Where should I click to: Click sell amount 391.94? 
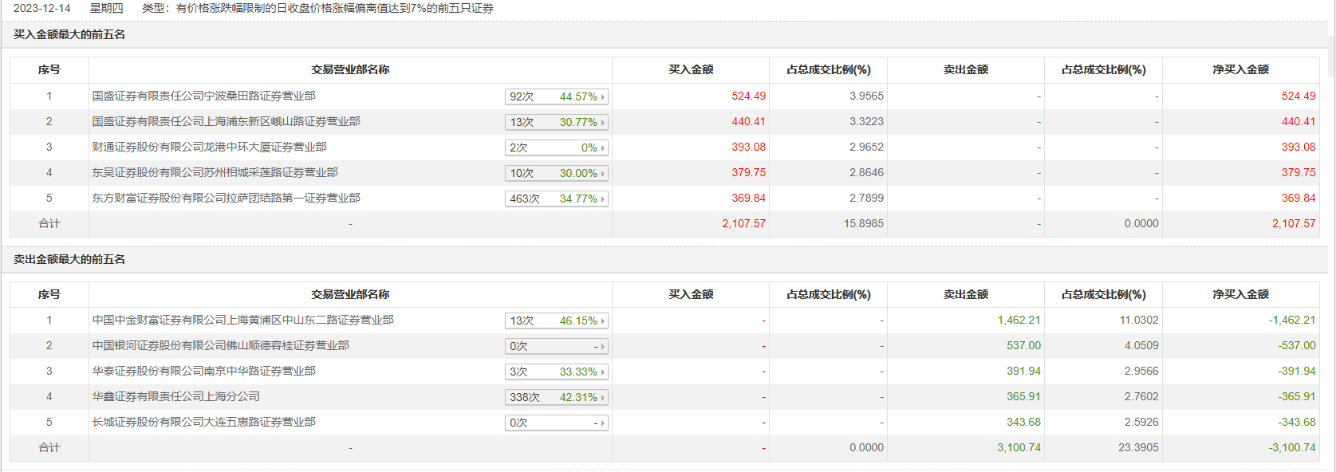point(1023,371)
